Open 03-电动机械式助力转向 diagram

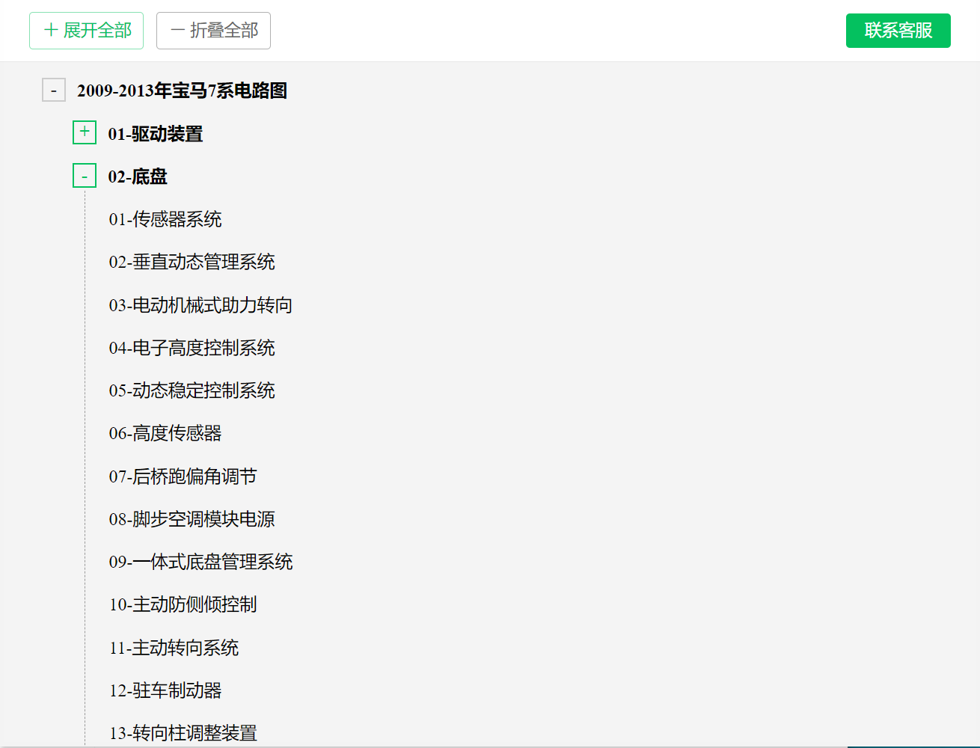pyautogui.click(x=200, y=305)
